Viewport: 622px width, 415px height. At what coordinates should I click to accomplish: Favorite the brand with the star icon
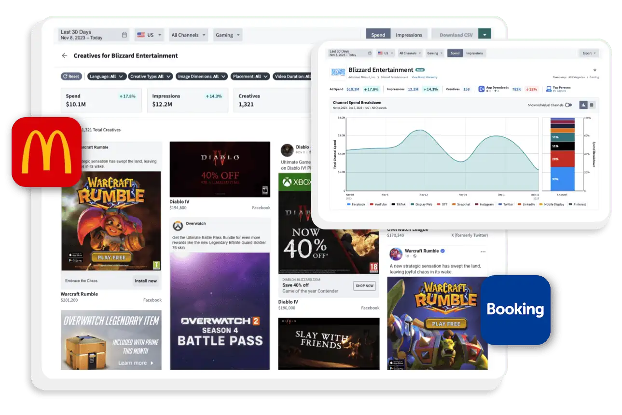click(595, 70)
